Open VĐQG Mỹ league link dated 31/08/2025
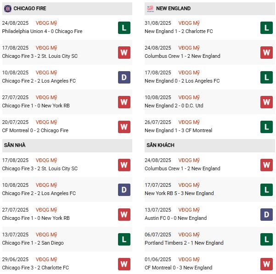The width and height of the screenshot is (276, 274). coord(190,23)
